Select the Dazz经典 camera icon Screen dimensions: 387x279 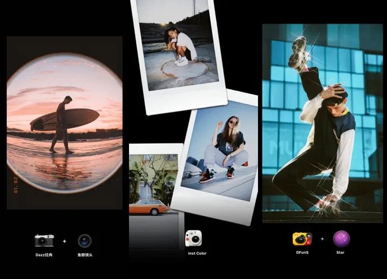[x=44, y=240]
